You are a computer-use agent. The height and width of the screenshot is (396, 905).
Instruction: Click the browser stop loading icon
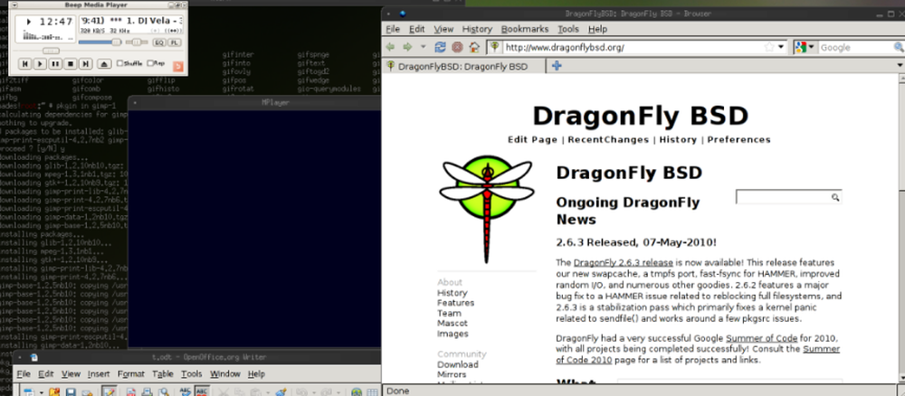(x=457, y=47)
